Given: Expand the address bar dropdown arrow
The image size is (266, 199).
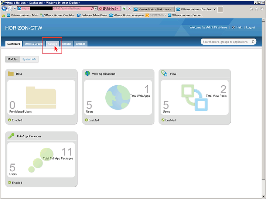Looking at the screenshot, I should [x=96, y=8].
